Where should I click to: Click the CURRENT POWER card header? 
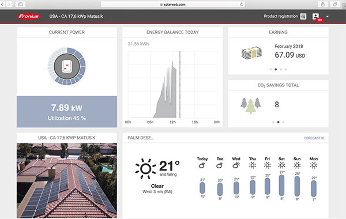67,32
